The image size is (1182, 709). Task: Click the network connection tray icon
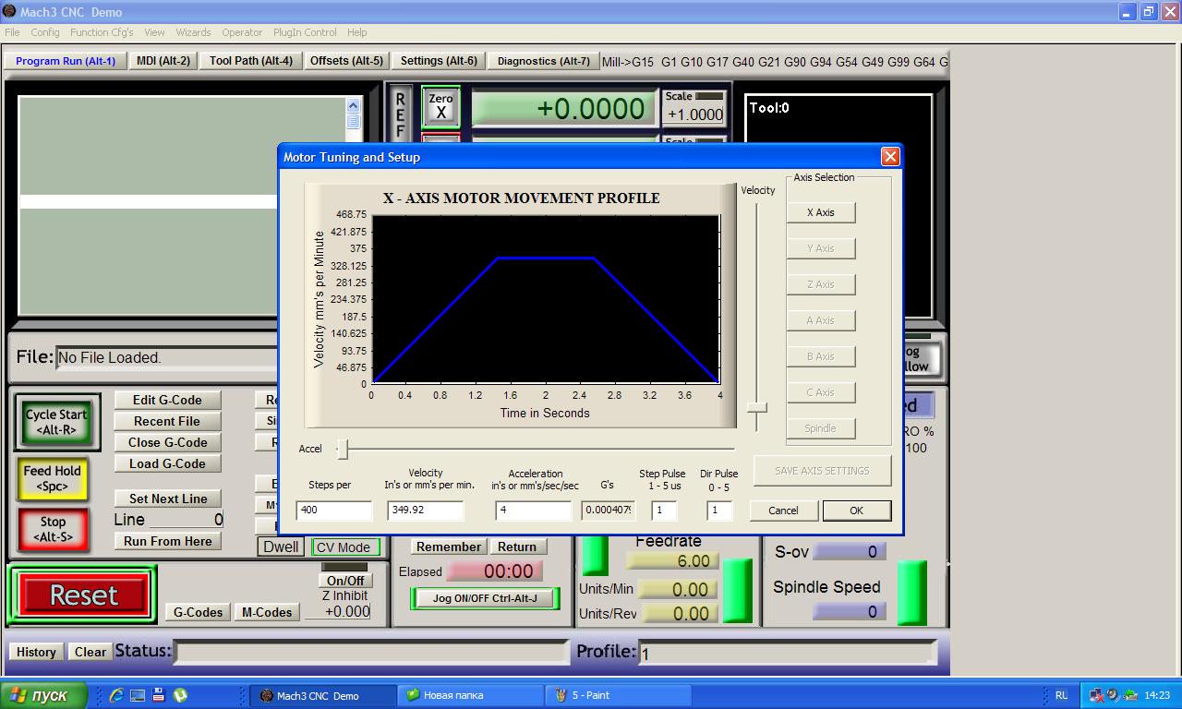1097,695
